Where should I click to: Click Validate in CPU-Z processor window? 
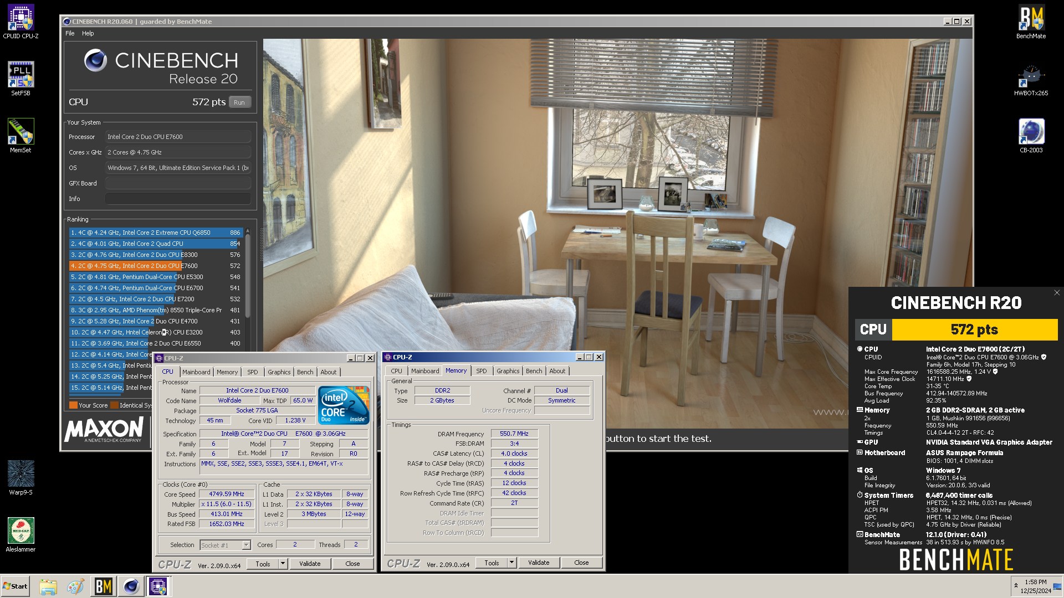(x=310, y=564)
